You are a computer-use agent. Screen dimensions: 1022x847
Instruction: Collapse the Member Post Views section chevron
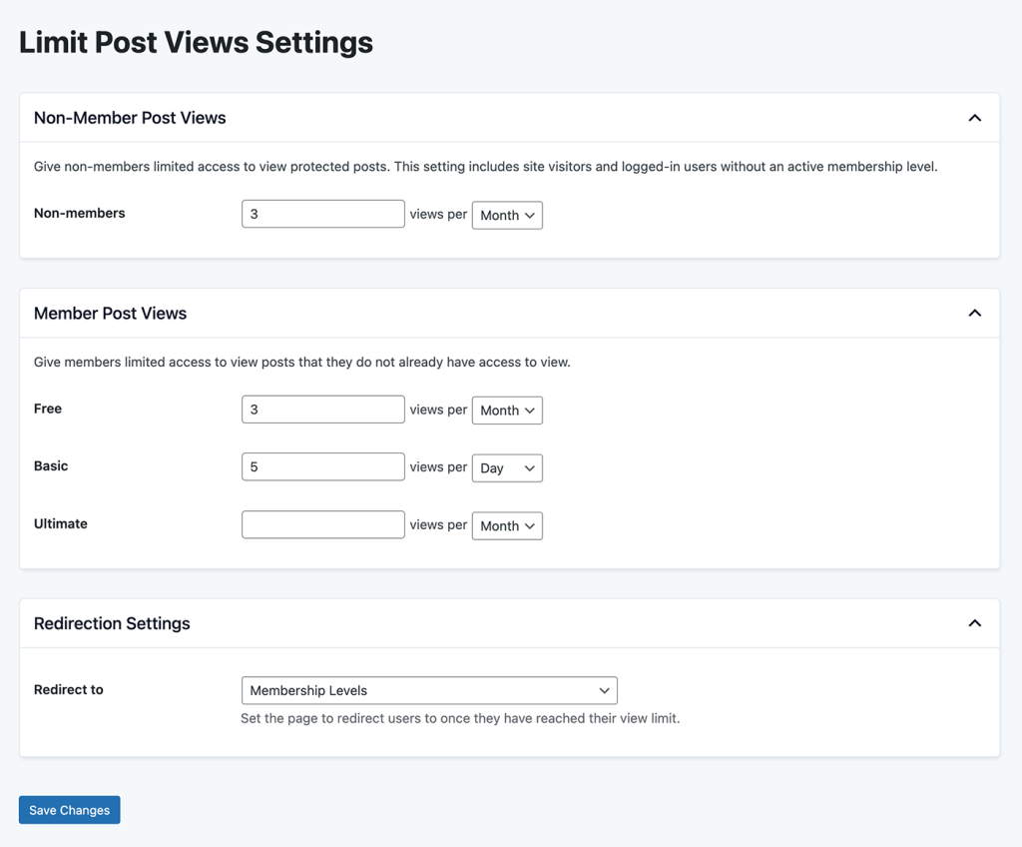click(975, 313)
